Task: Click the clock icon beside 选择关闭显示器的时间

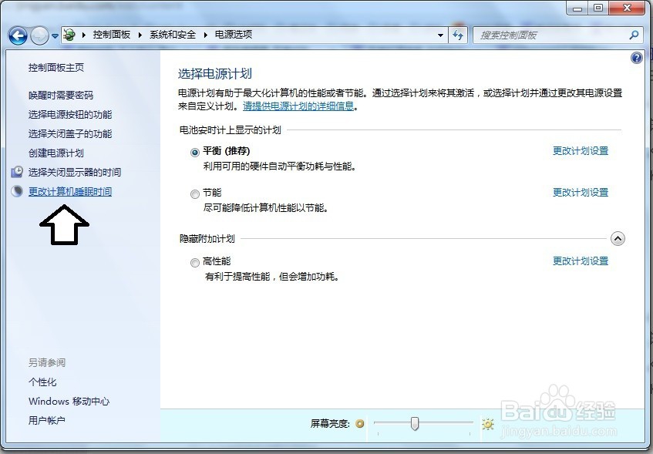Action: coord(17,172)
